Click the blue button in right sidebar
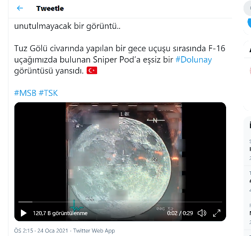This screenshot has height=236, width=251. 249,23
